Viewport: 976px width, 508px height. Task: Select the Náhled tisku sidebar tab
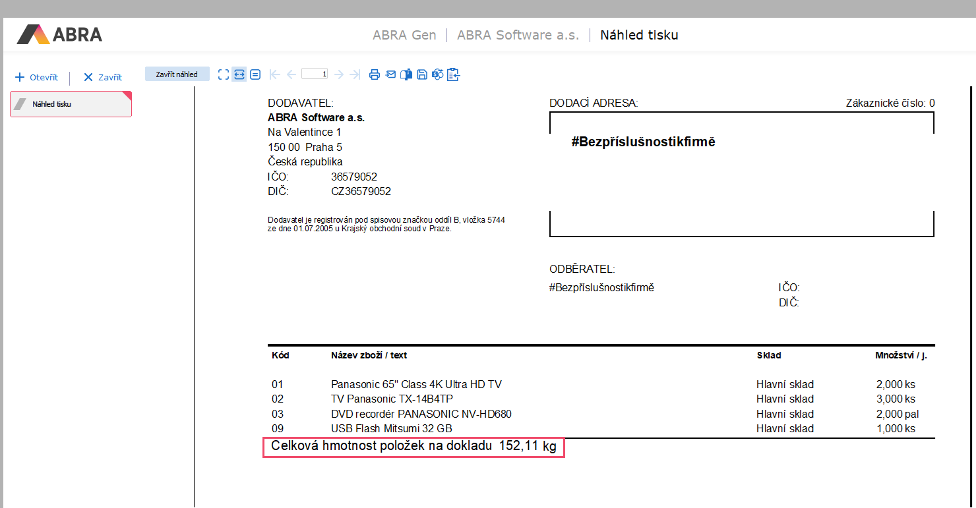71,104
